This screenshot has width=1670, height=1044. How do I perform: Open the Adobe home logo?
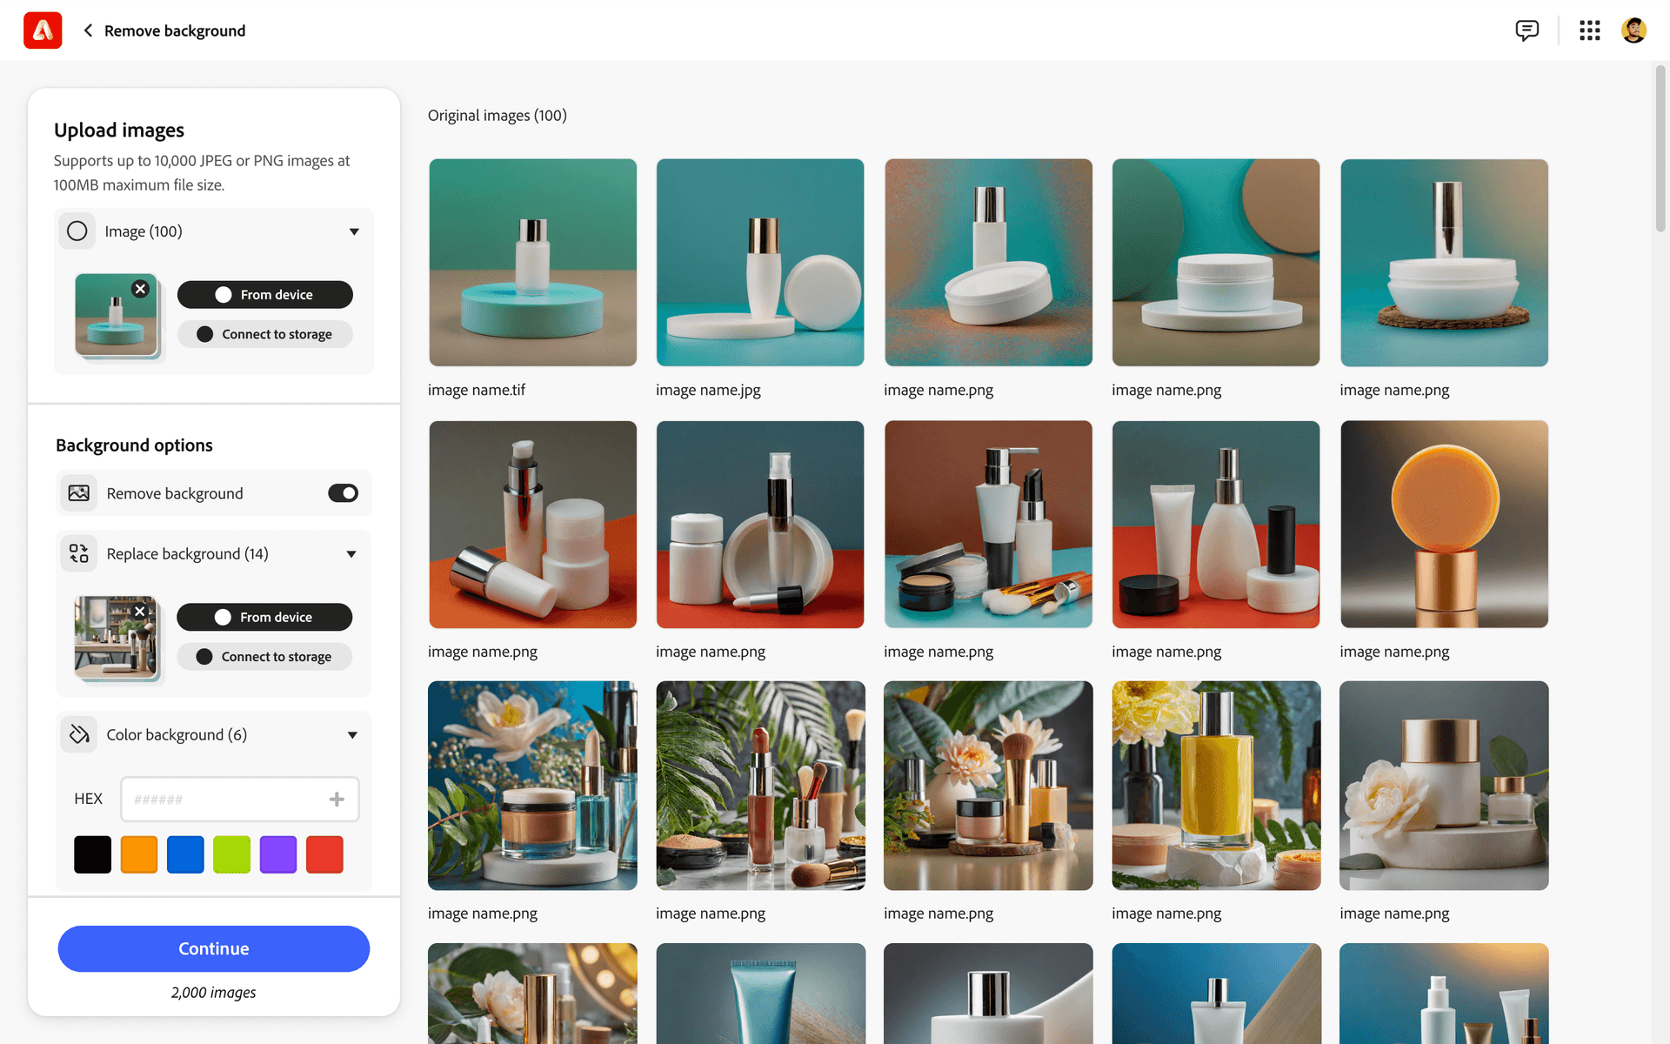coord(43,30)
